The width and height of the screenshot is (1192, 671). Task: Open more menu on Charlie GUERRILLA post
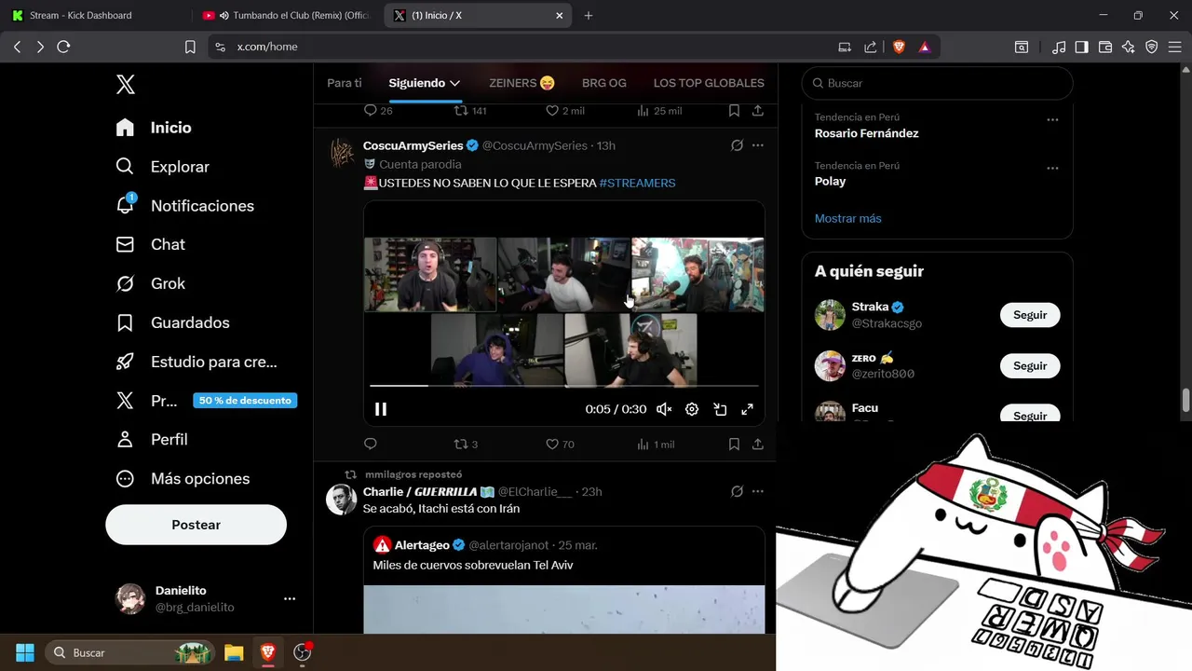point(758,491)
